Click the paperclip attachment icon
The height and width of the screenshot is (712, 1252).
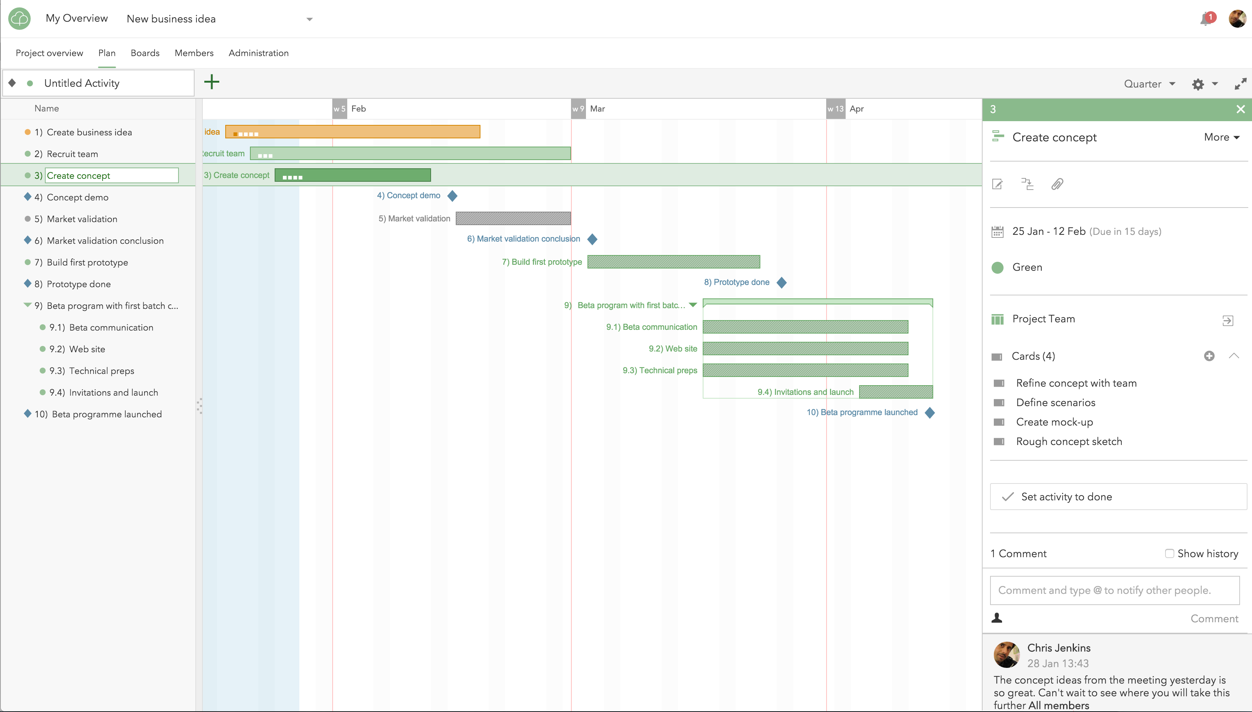1057,184
